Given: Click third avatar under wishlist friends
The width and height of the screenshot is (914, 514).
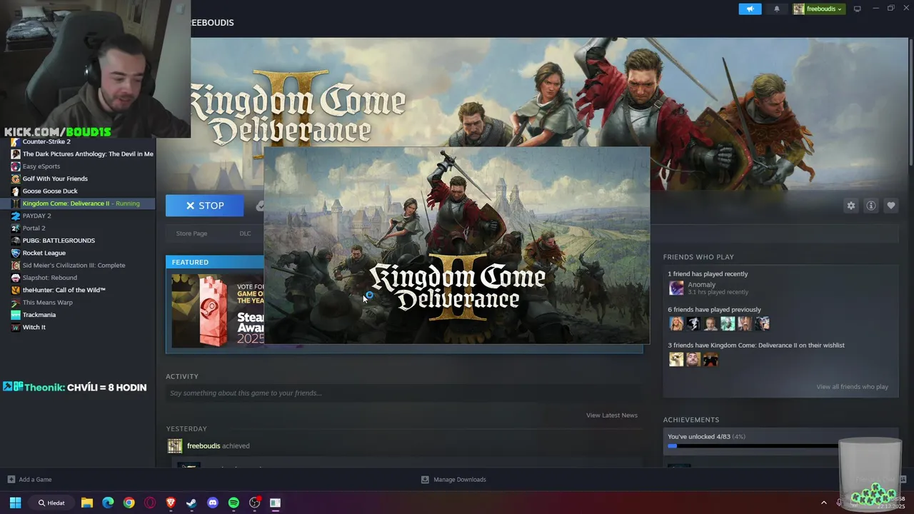Looking at the screenshot, I should [x=710, y=359].
